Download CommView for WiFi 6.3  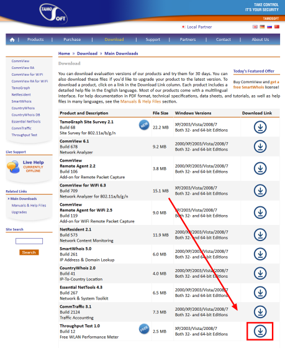pyautogui.click(x=260, y=191)
